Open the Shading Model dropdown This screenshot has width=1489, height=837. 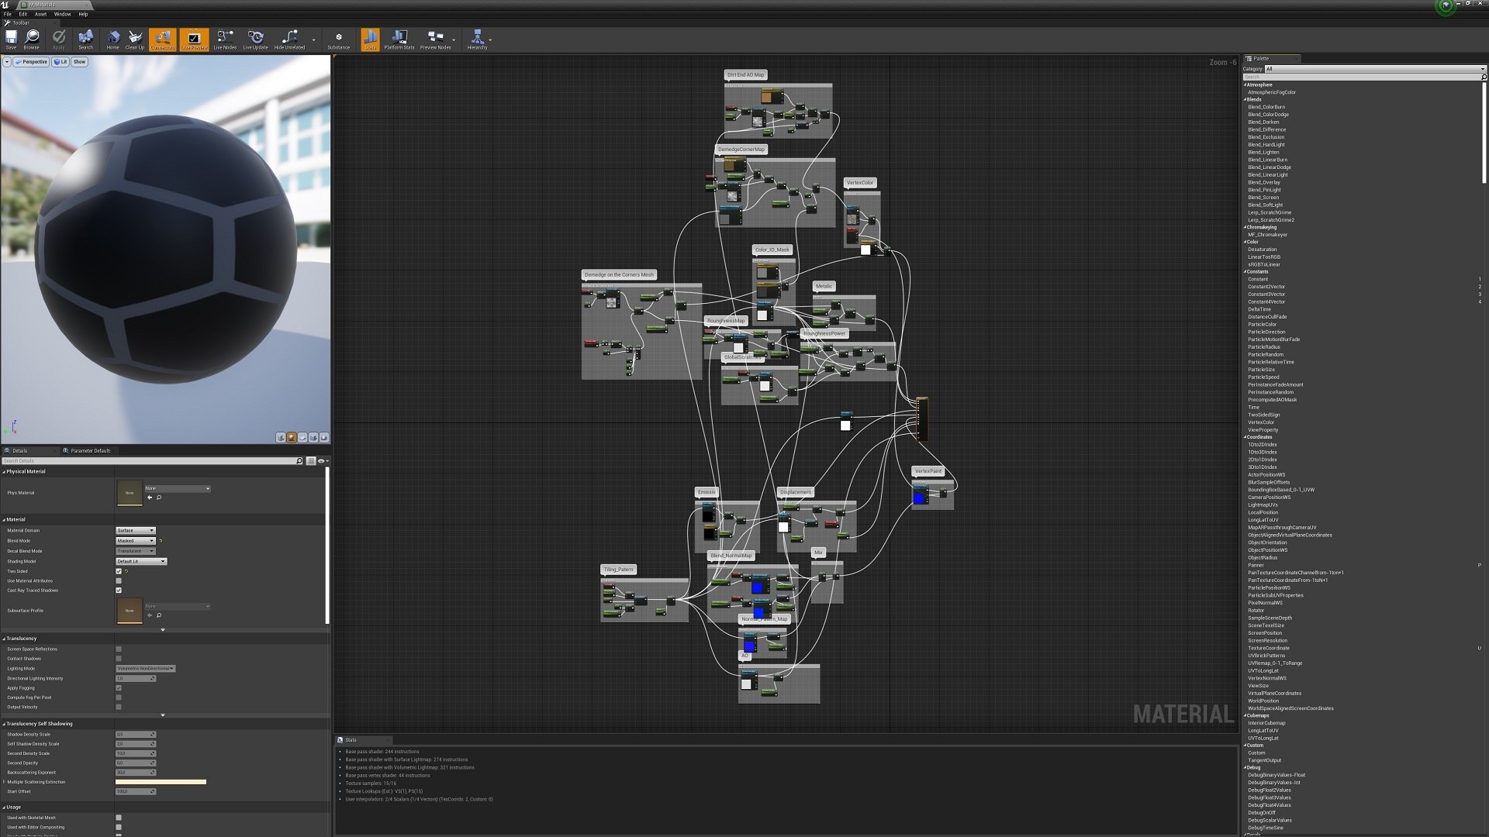(x=141, y=561)
